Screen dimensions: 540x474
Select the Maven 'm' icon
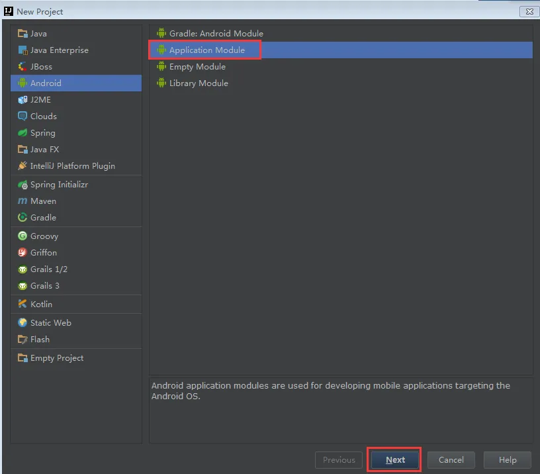[22, 201]
